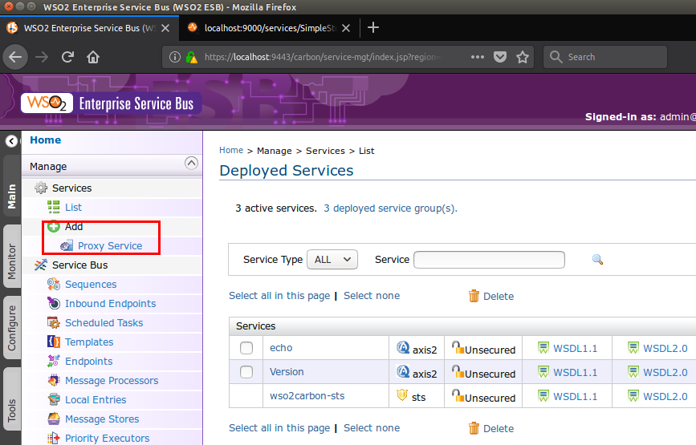Bookmark this page using the star icon
The height and width of the screenshot is (445, 696).
click(x=523, y=57)
